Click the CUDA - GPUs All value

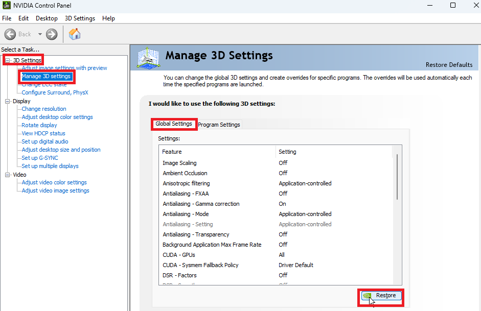(281, 255)
